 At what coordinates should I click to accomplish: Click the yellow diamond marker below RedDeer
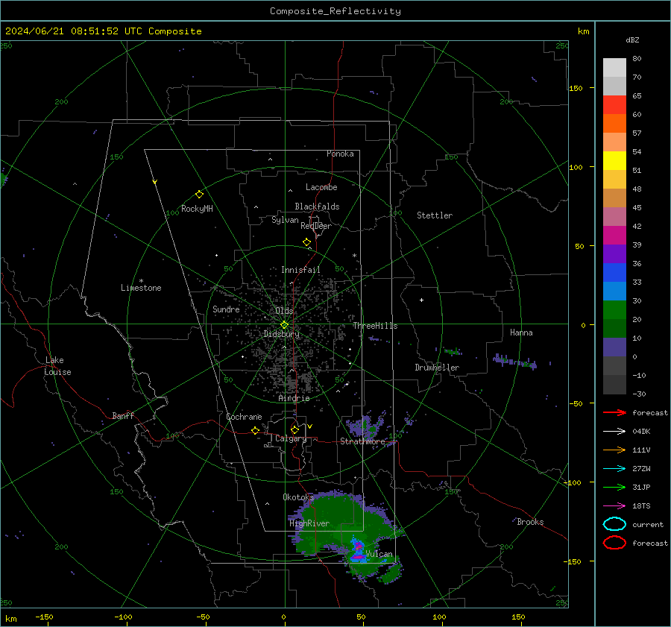(x=307, y=242)
